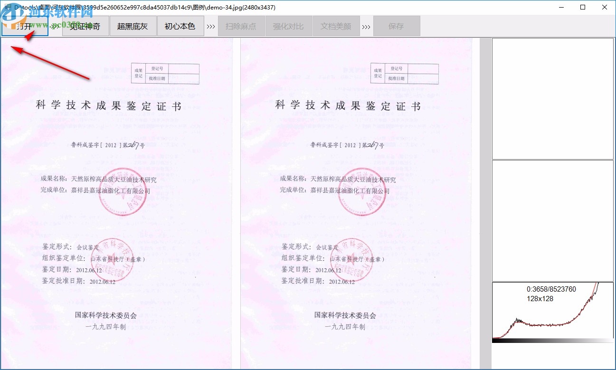Apply the 超黑底灰 effect
This screenshot has width=616, height=370.
133,26
